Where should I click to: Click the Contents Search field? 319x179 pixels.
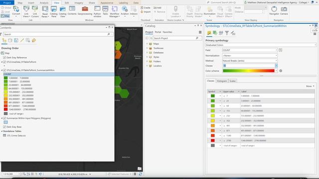pos(58,34)
